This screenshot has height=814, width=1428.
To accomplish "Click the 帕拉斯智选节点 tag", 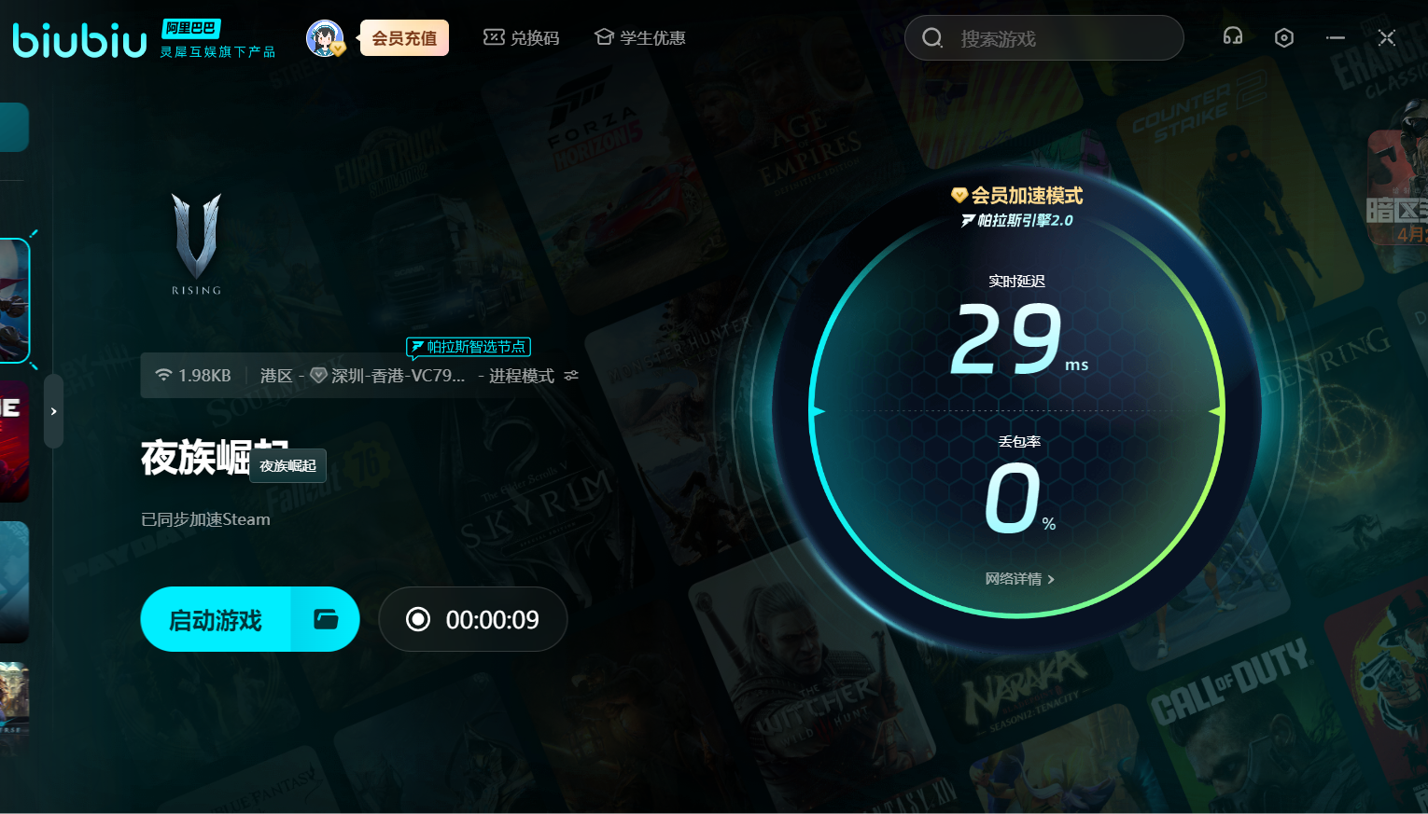I will [x=469, y=347].
